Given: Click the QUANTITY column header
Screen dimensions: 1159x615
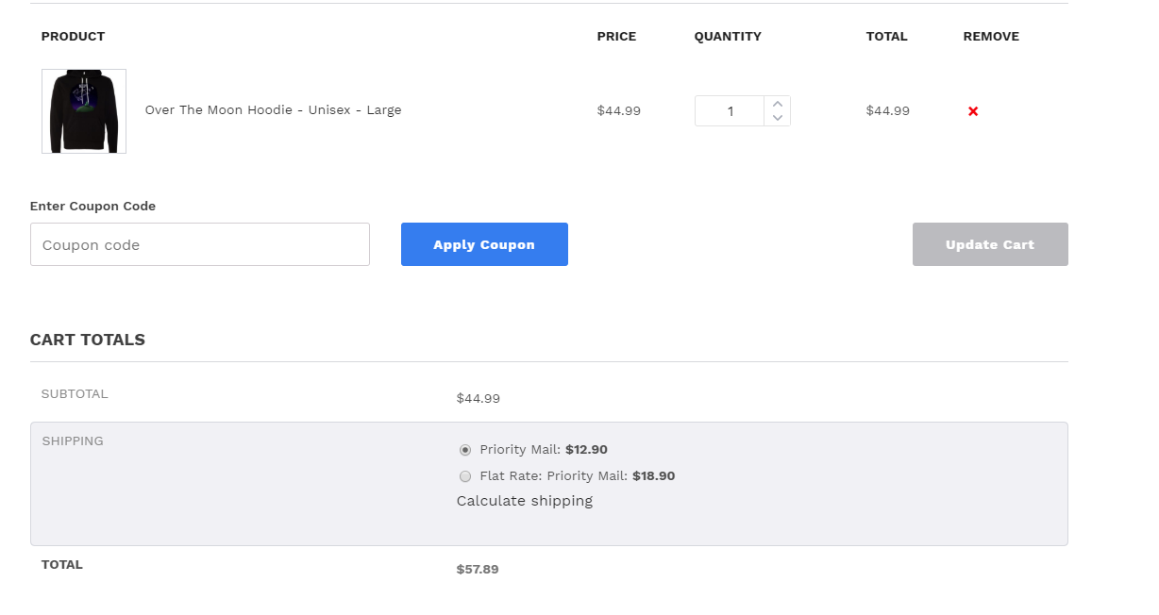Looking at the screenshot, I should pos(728,37).
